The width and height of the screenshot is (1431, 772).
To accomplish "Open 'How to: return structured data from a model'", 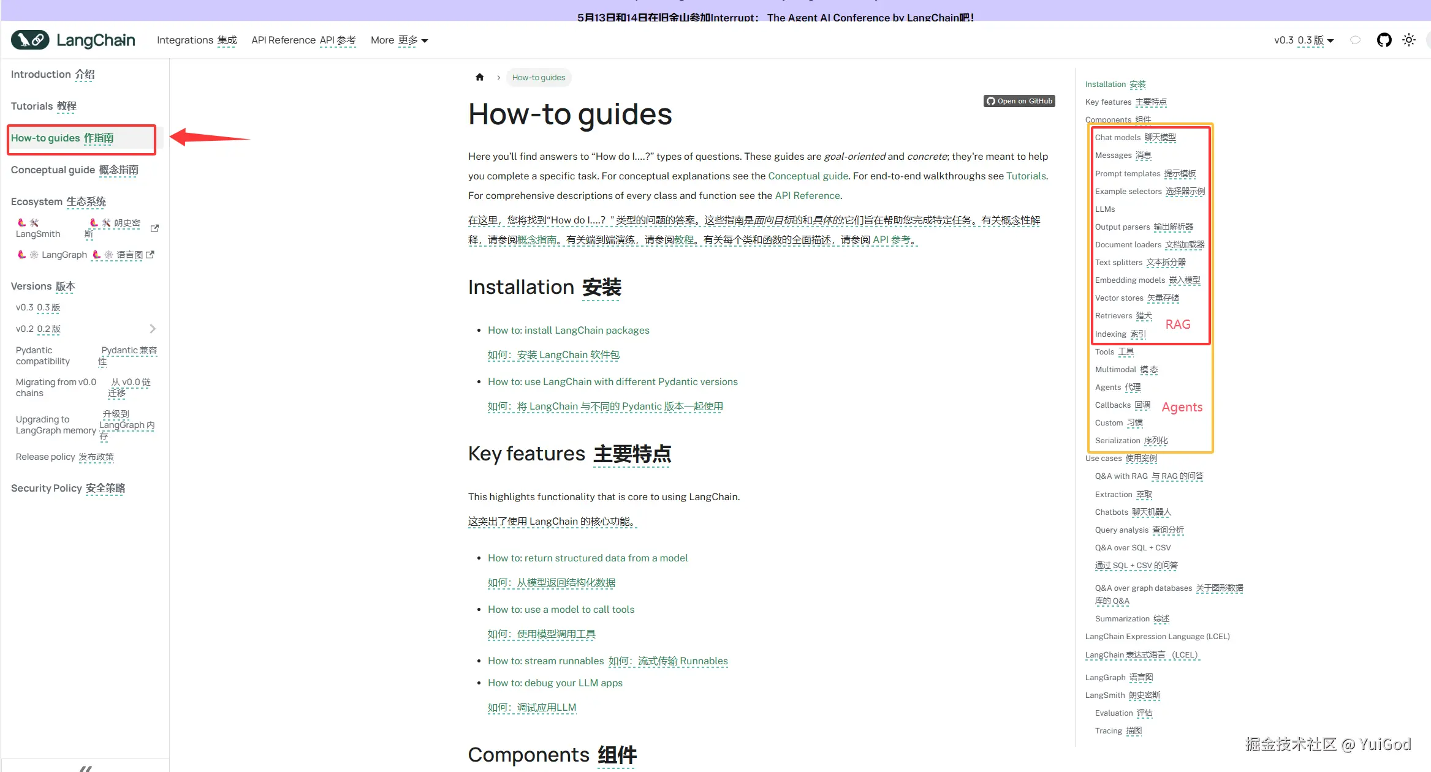I will (x=588, y=558).
